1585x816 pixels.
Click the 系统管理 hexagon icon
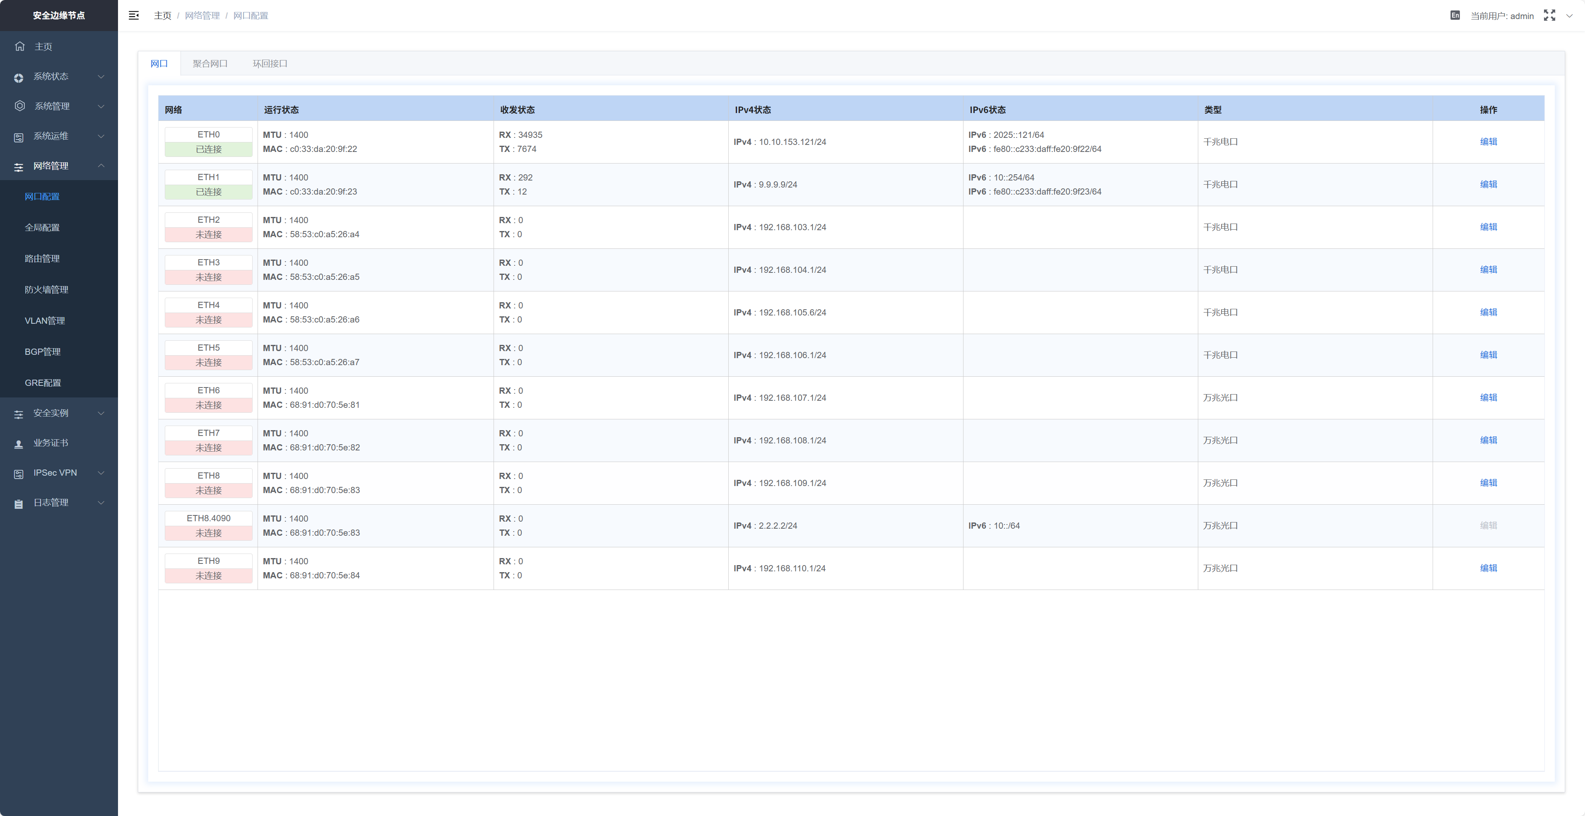tap(20, 106)
